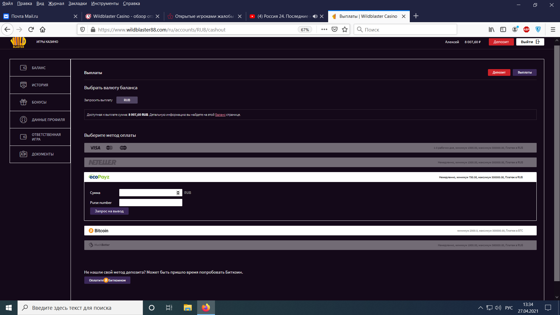Open the Firefox hamburger menu
Viewport: 560px width, 315px height.
(x=553, y=29)
